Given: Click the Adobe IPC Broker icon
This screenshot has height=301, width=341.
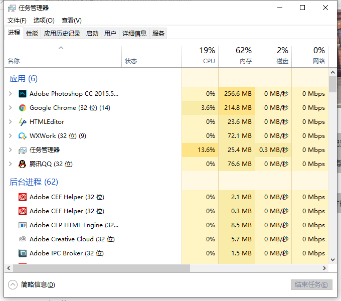Looking at the screenshot, I should click(x=23, y=253).
